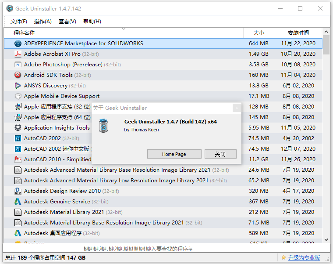Screen dimensions: 333x264
Task: Click the Autodesk Material Library 2021 icon
Action: [18, 212]
